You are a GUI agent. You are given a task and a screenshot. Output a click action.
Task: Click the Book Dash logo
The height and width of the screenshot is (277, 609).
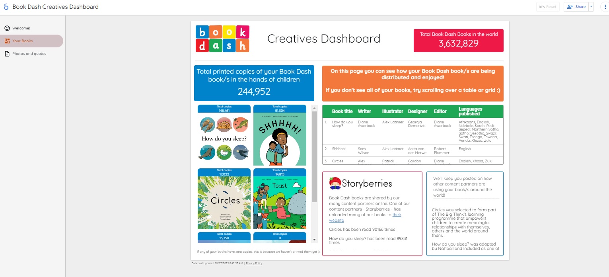click(222, 39)
